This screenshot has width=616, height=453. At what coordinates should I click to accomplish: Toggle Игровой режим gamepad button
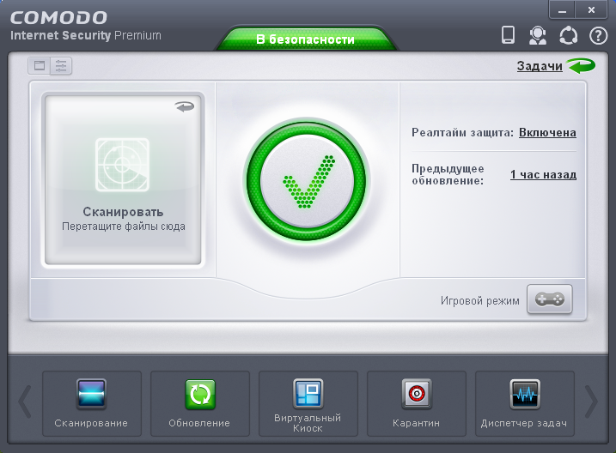tap(549, 299)
